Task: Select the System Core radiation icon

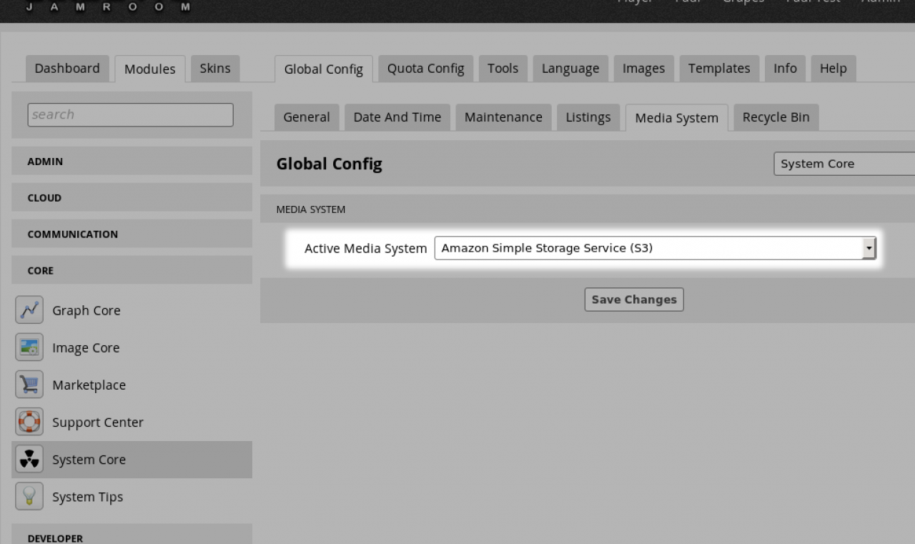Action: [29, 460]
